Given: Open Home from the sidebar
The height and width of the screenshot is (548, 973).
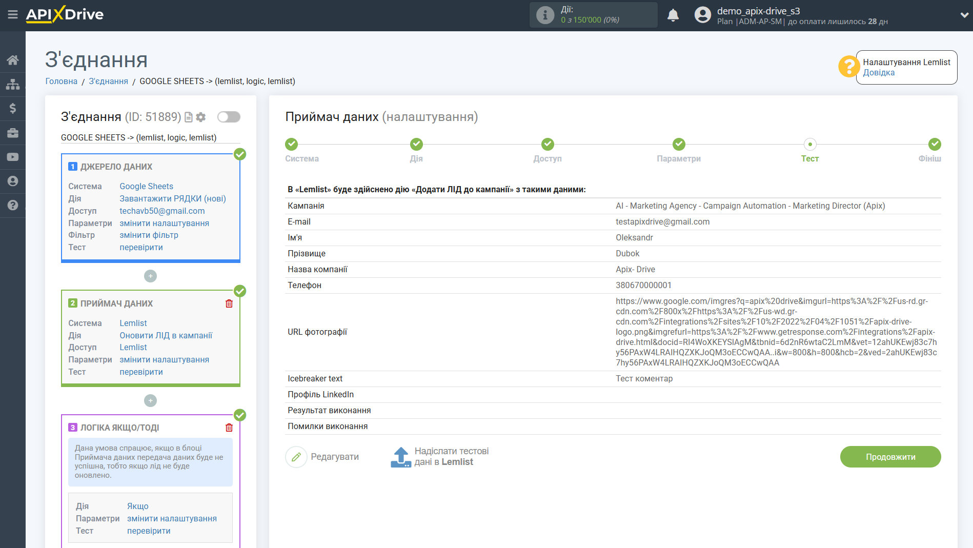Looking at the screenshot, I should click(x=13, y=60).
